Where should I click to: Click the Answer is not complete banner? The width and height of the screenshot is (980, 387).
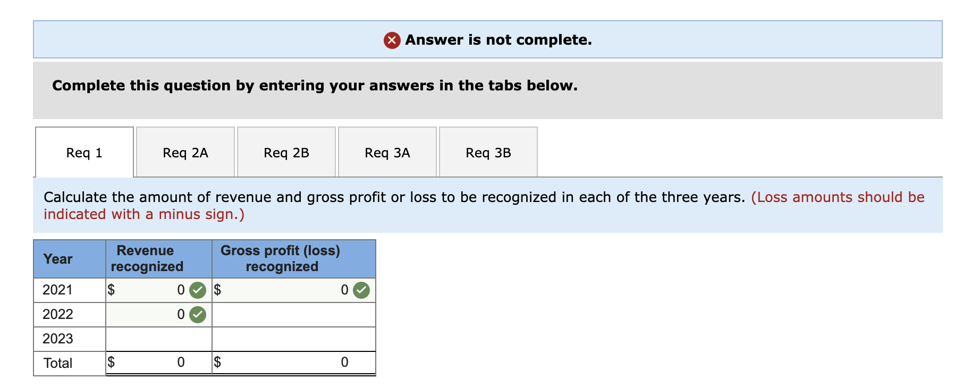(489, 39)
